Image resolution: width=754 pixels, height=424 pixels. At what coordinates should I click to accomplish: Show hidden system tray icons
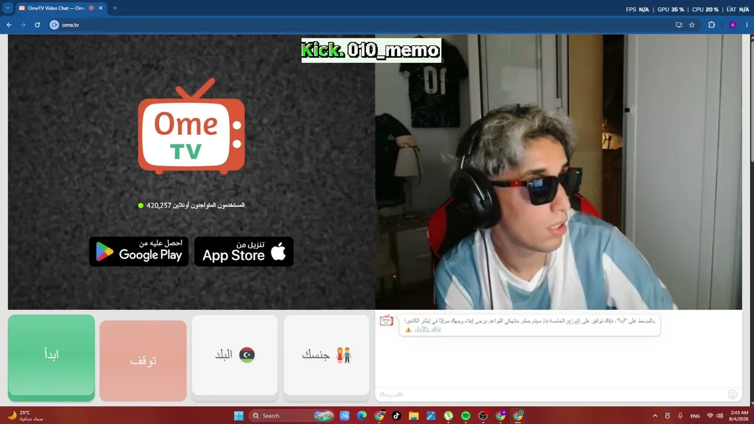click(655, 416)
